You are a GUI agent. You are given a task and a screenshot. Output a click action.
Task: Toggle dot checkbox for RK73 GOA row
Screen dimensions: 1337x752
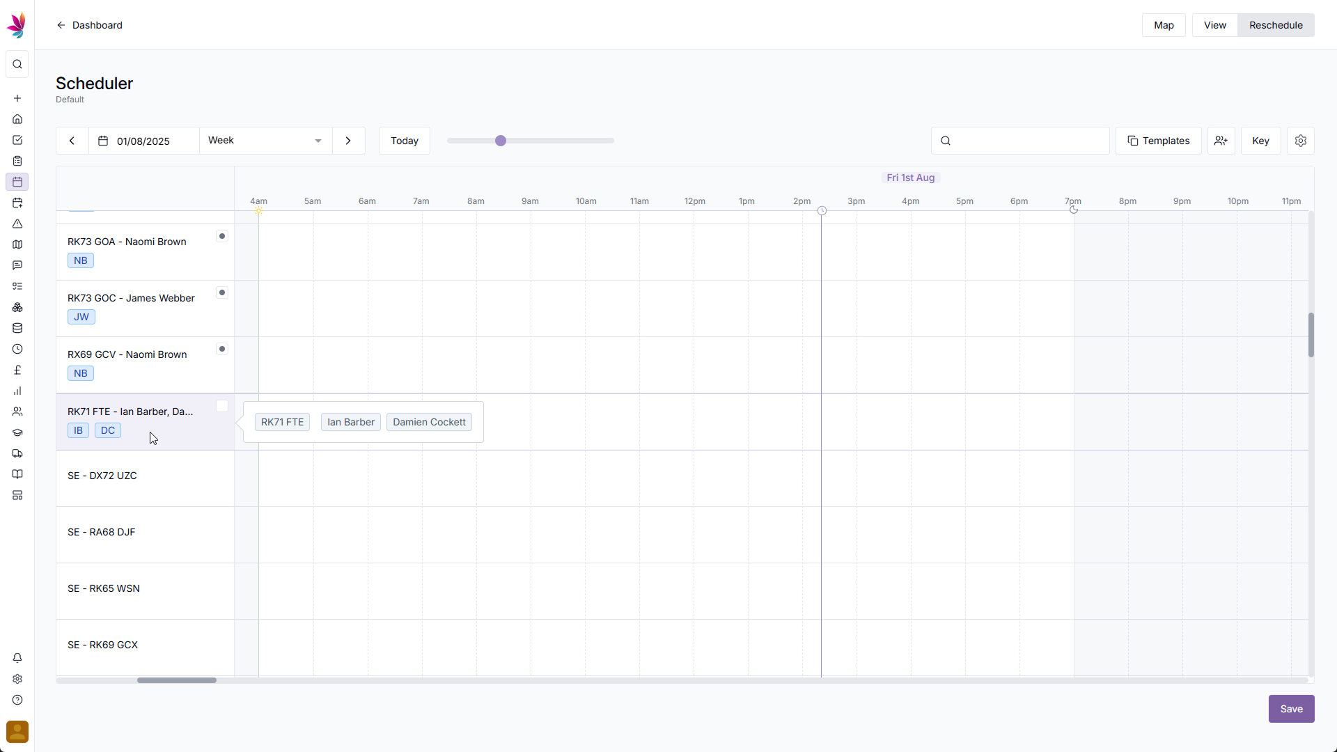[x=222, y=236]
